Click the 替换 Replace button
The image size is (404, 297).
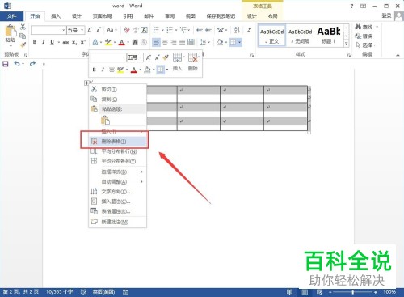(x=364, y=36)
